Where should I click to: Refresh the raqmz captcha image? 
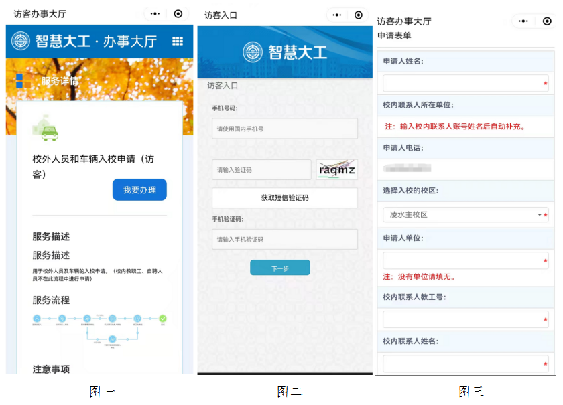click(x=337, y=169)
